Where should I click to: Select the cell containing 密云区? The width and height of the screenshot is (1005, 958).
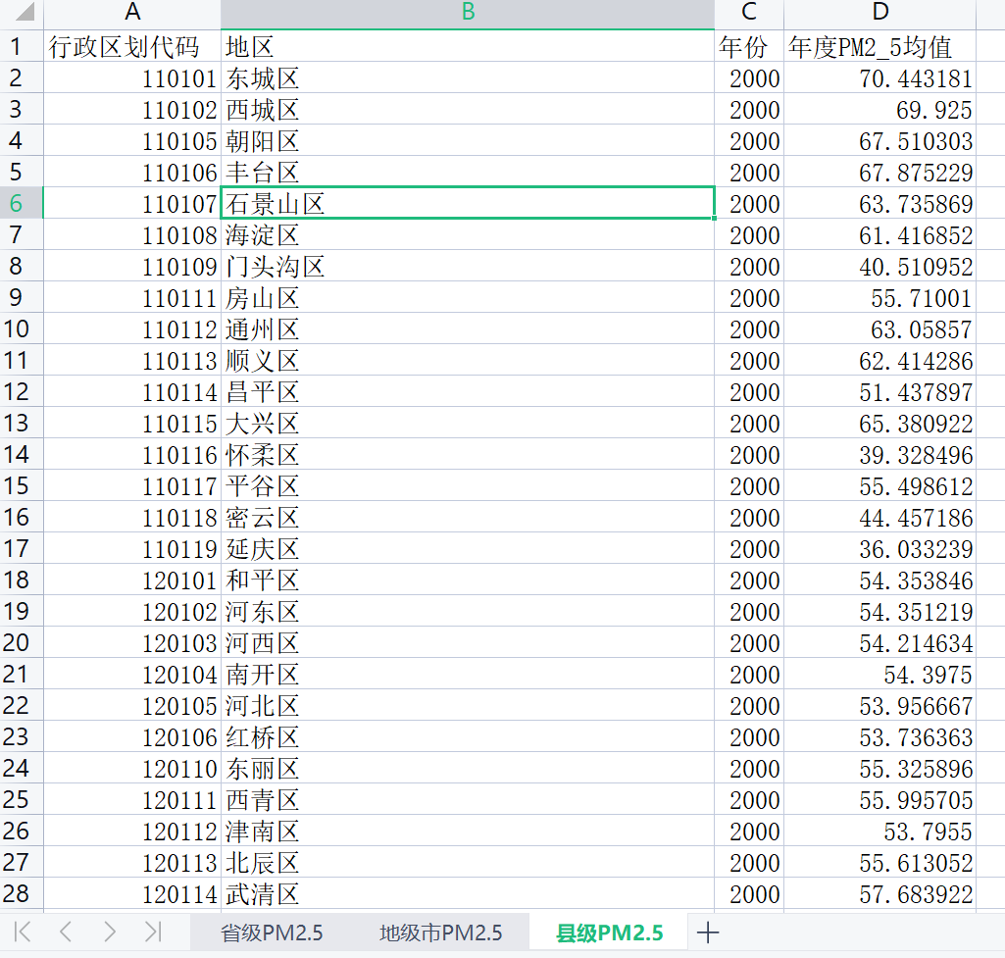pyautogui.click(x=468, y=517)
